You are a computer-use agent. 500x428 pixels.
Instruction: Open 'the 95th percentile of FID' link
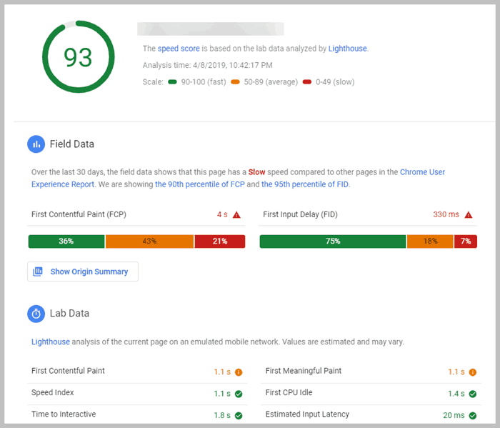pos(305,184)
